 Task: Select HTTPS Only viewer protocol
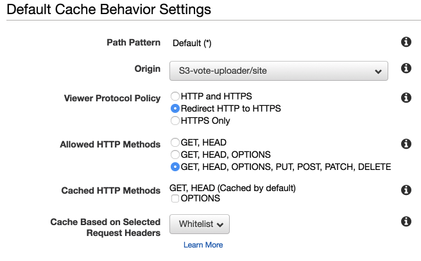[x=175, y=120]
